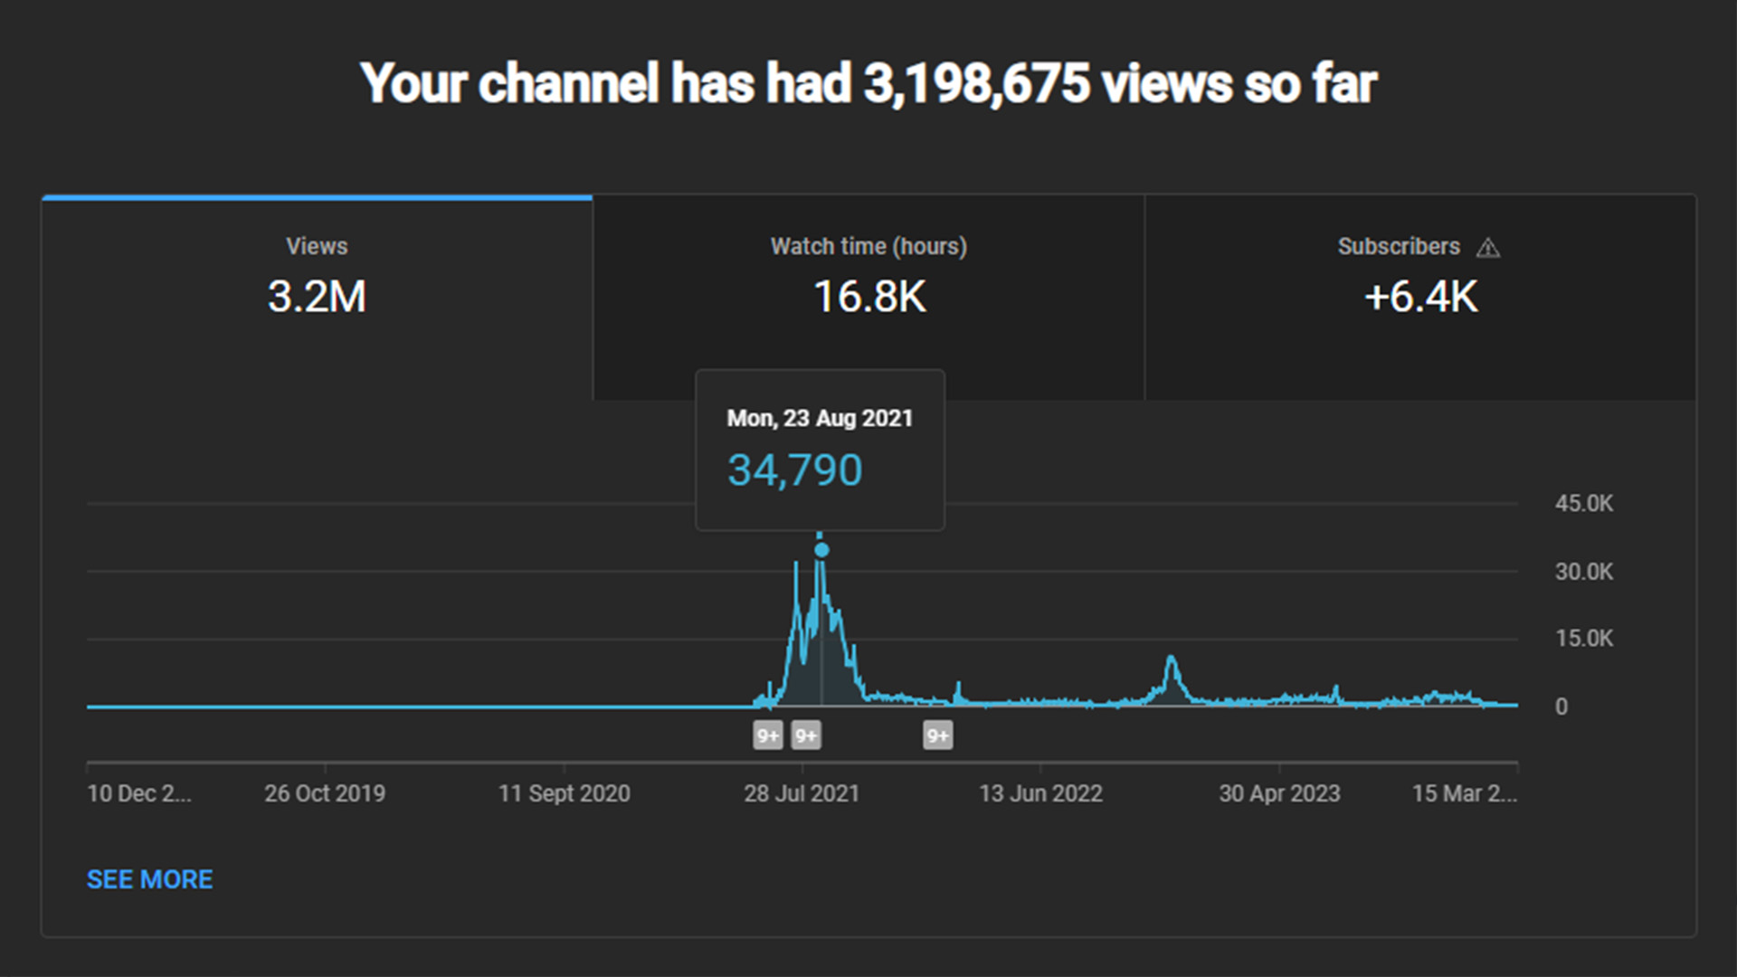This screenshot has width=1737, height=977.
Task: Click the SEE MORE link
Action: tap(149, 879)
